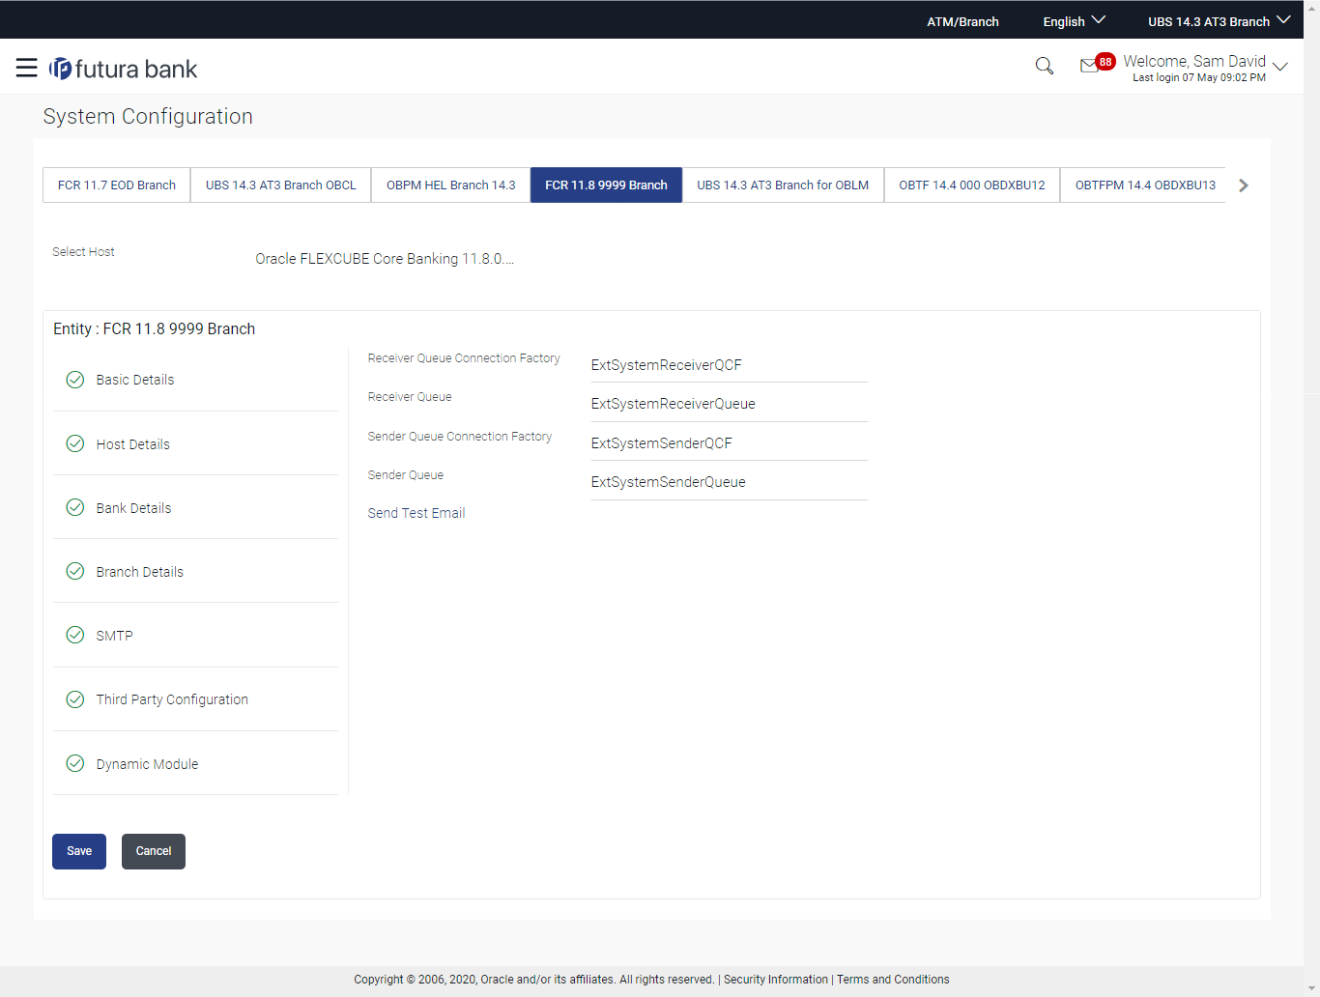This screenshot has height=997, width=1320.
Task: Open the Select Host dropdown value
Action: (x=385, y=259)
